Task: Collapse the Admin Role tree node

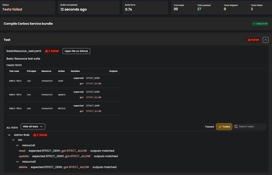Action: 9,135
